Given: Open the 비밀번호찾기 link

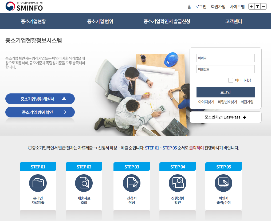Looking at the screenshot, I should tap(227, 102).
